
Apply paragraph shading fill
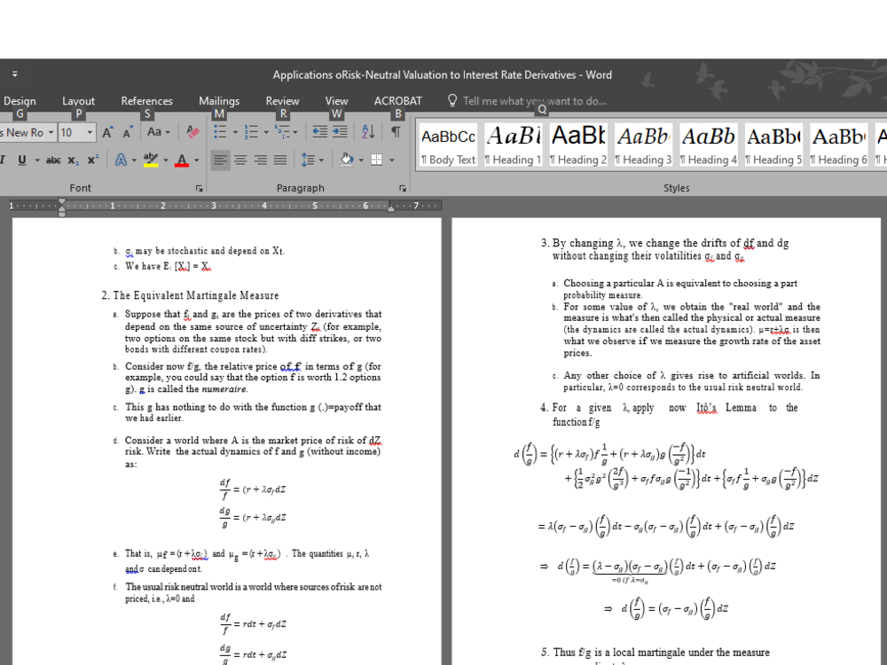click(x=347, y=160)
